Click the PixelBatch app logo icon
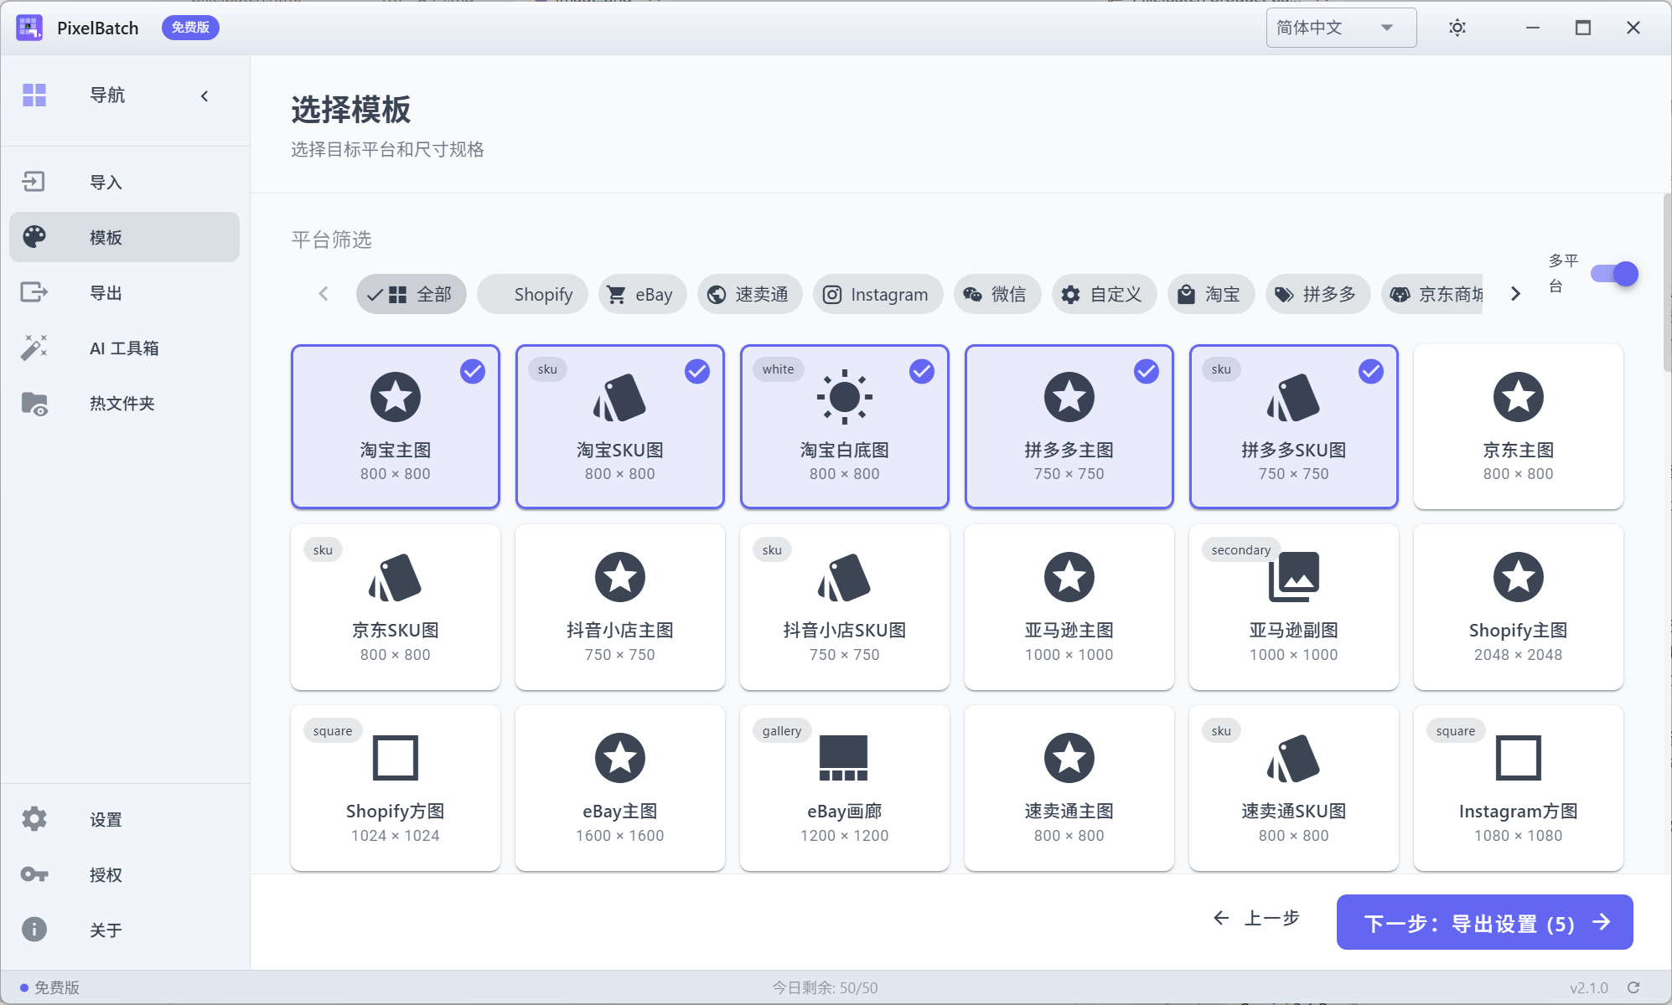Image resolution: width=1672 pixels, height=1005 pixels. (29, 28)
